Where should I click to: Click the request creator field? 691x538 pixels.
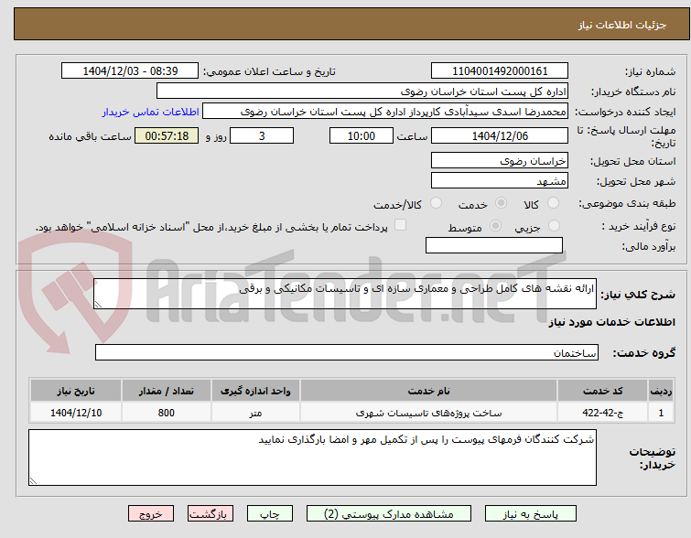(385, 112)
